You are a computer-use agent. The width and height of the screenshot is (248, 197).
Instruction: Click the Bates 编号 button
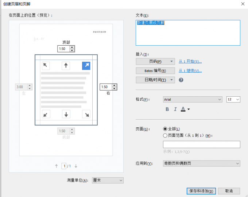coord(155,71)
